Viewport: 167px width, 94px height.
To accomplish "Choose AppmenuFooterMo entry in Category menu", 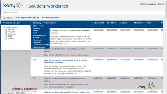I will tap(41, 45).
